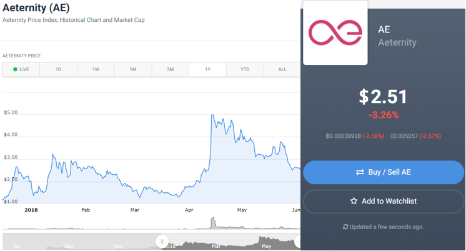The height and width of the screenshot is (251, 466).
Task: Click the mini navigator chart near May
Action: pyautogui.click(x=266, y=242)
